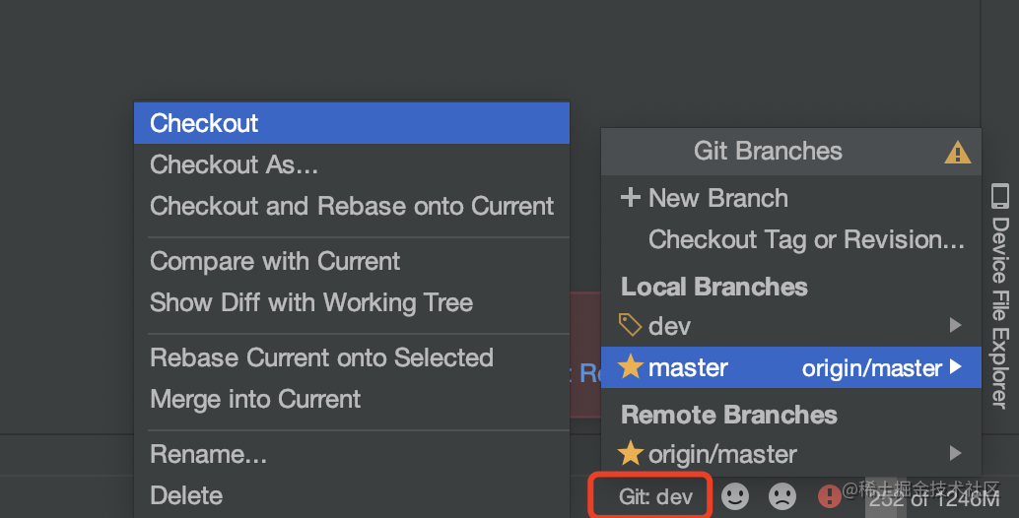Click the memory usage indicator in status bar
The width and height of the screenshot is (1019, 518).
(934, 498)
